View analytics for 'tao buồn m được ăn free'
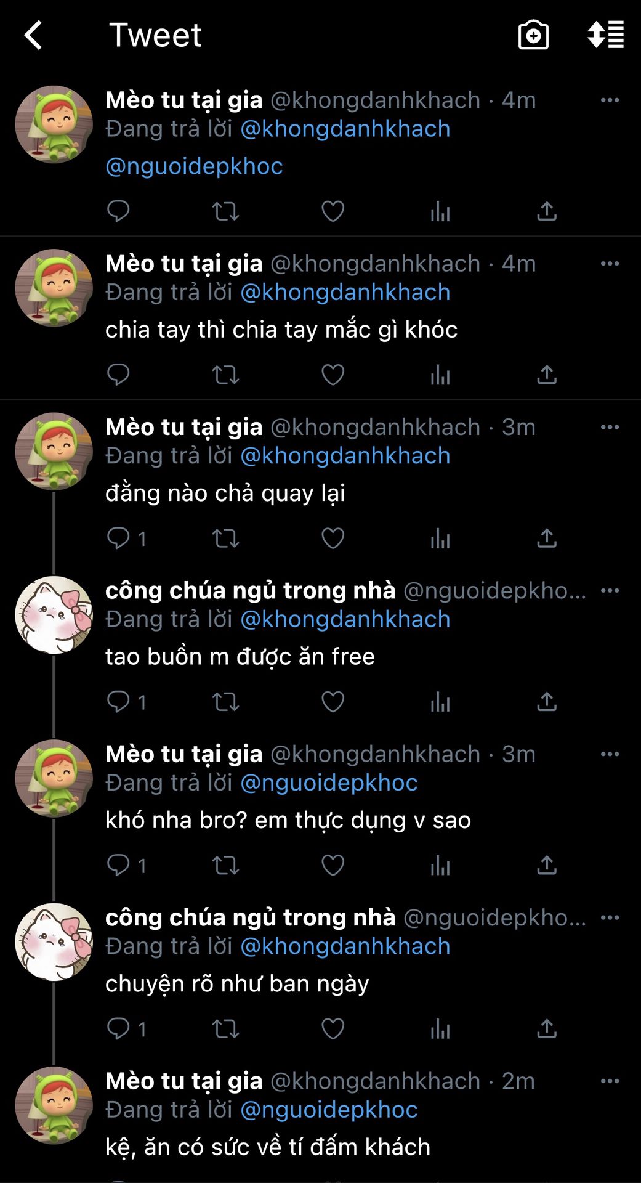Viewport: 641px width, 1183px height. pos(440,702)
